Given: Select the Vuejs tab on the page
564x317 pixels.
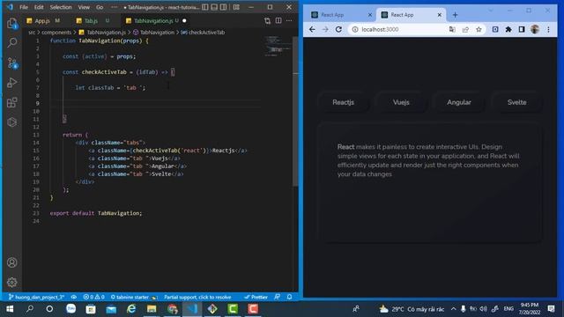Looking at the screenshot, I should pos(401,102).
